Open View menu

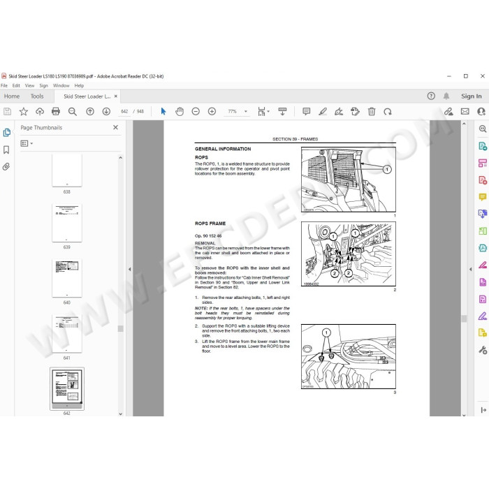tap(29, 85)
